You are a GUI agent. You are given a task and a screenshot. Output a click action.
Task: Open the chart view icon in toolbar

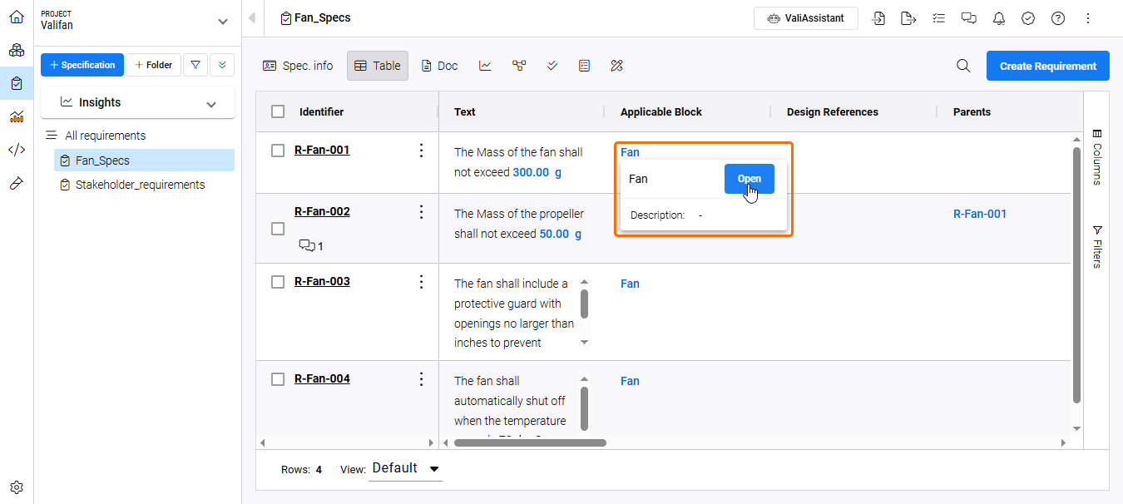click(485, 66)
